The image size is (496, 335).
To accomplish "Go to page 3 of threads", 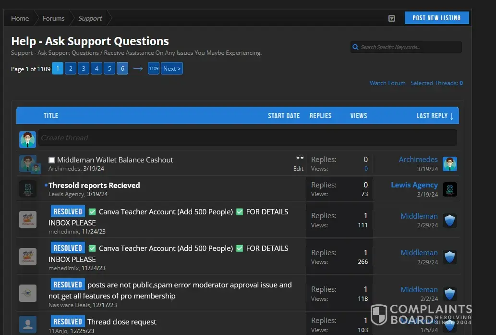I will [84, 69].
